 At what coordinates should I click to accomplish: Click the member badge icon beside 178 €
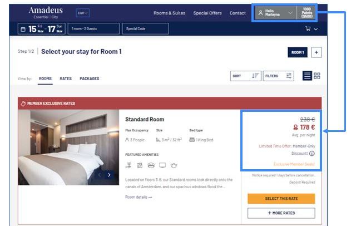click(295, 127)
